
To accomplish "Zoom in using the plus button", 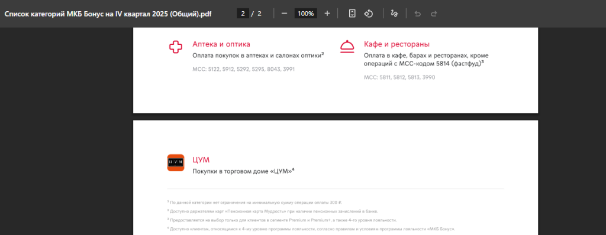I will [x=327, y=14].
